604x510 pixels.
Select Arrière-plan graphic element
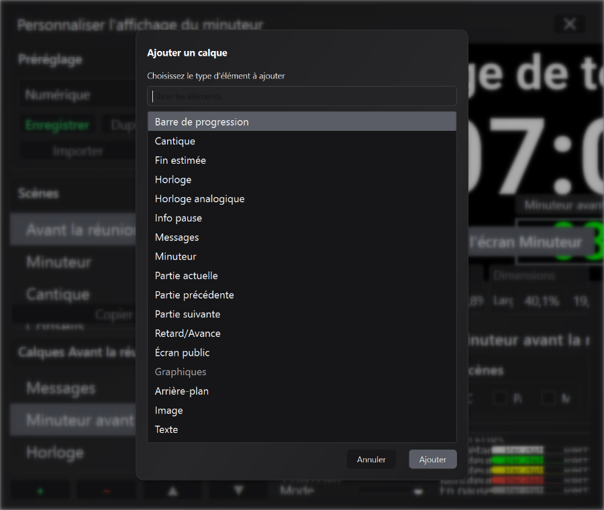301,391
